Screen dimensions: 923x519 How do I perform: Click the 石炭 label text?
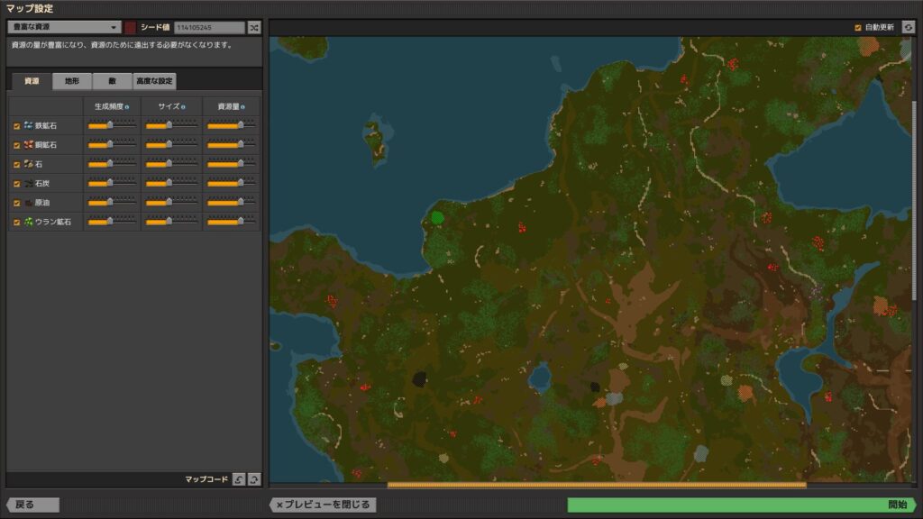coord(42,184)
